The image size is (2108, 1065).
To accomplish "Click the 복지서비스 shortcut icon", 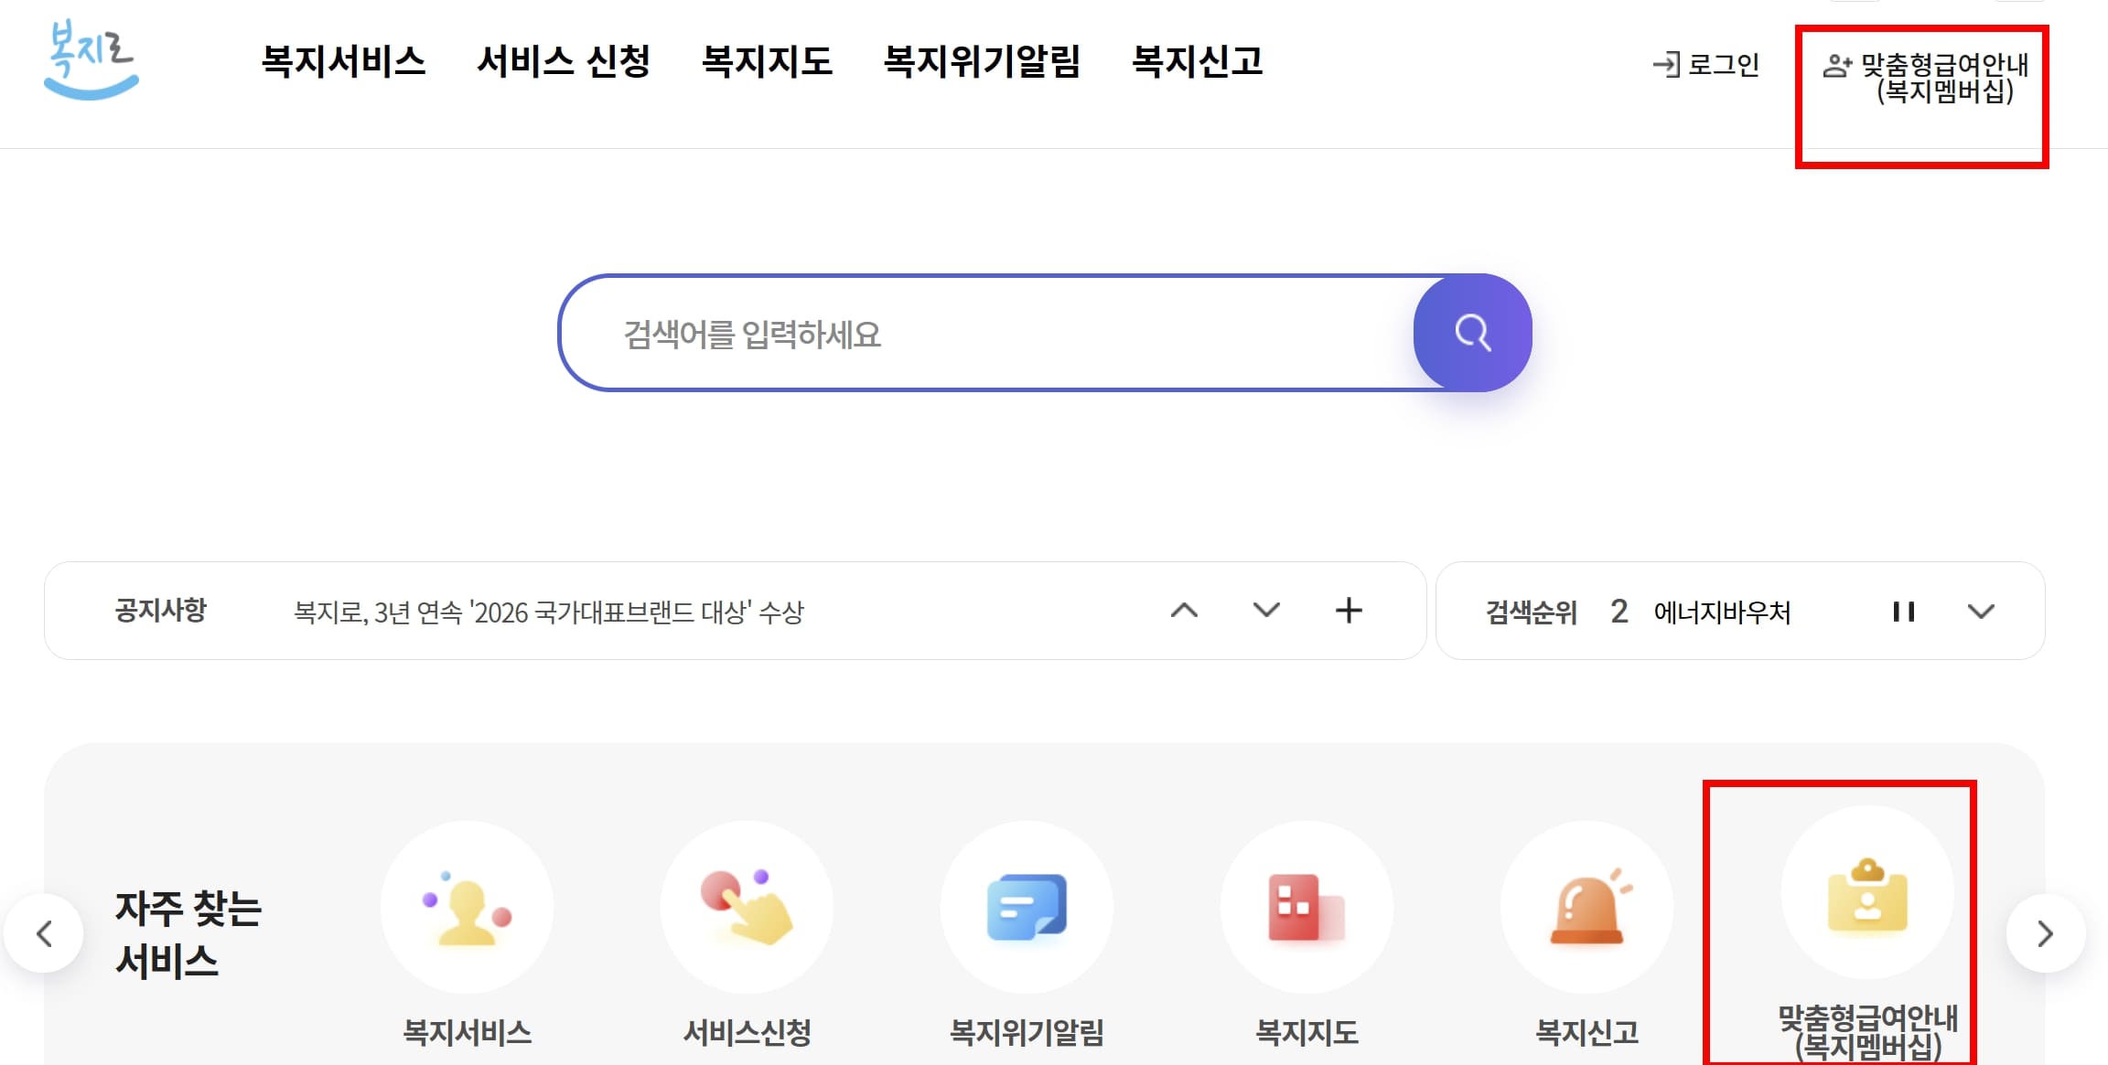I will 468,907.
